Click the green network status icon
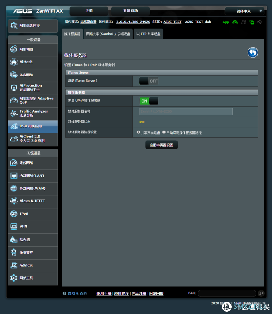This screenshot has width=272, height=314. [252, 22]
